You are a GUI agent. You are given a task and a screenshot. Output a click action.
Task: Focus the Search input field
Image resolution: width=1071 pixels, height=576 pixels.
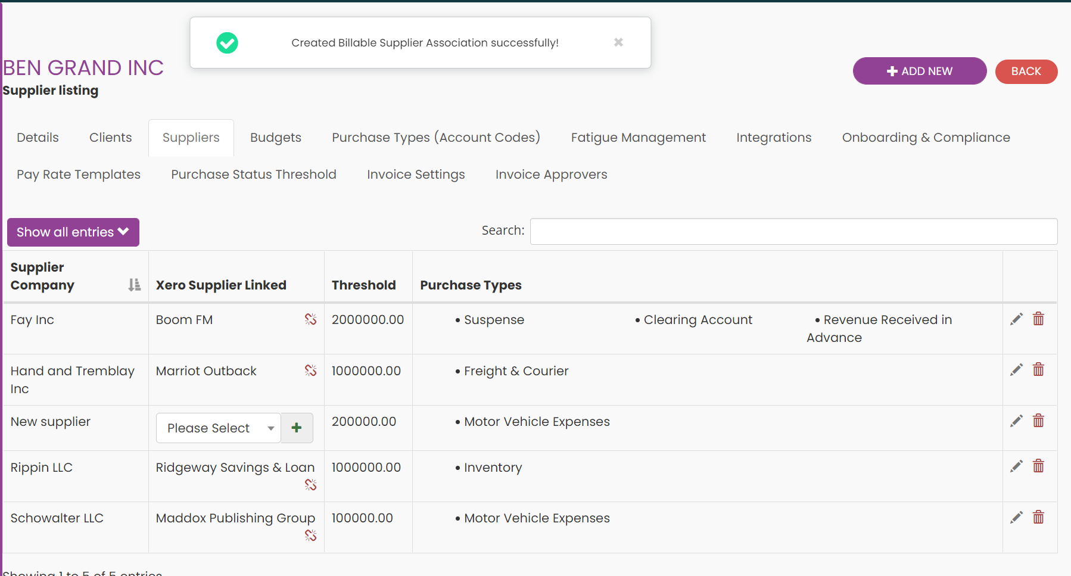[x=793, y=231]
